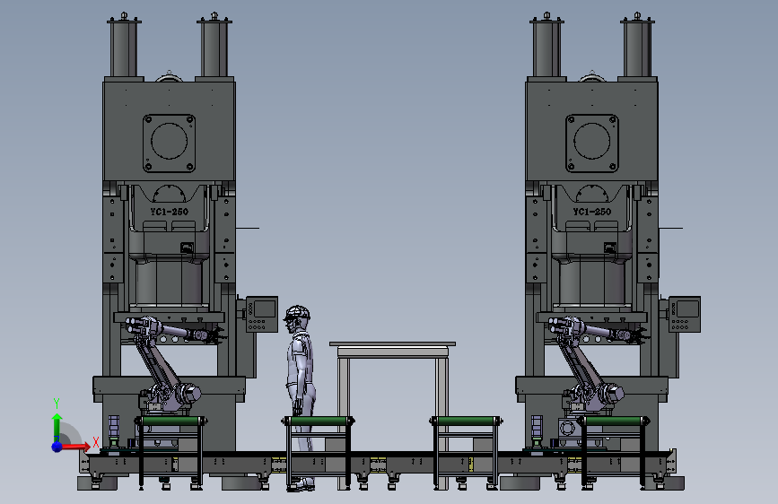
Task: Click the red X axis arrow of triad
Action: click(75, 447)
